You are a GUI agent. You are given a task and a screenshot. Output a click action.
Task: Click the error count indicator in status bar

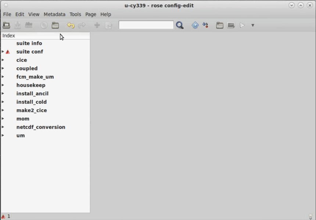click(6, 216)
